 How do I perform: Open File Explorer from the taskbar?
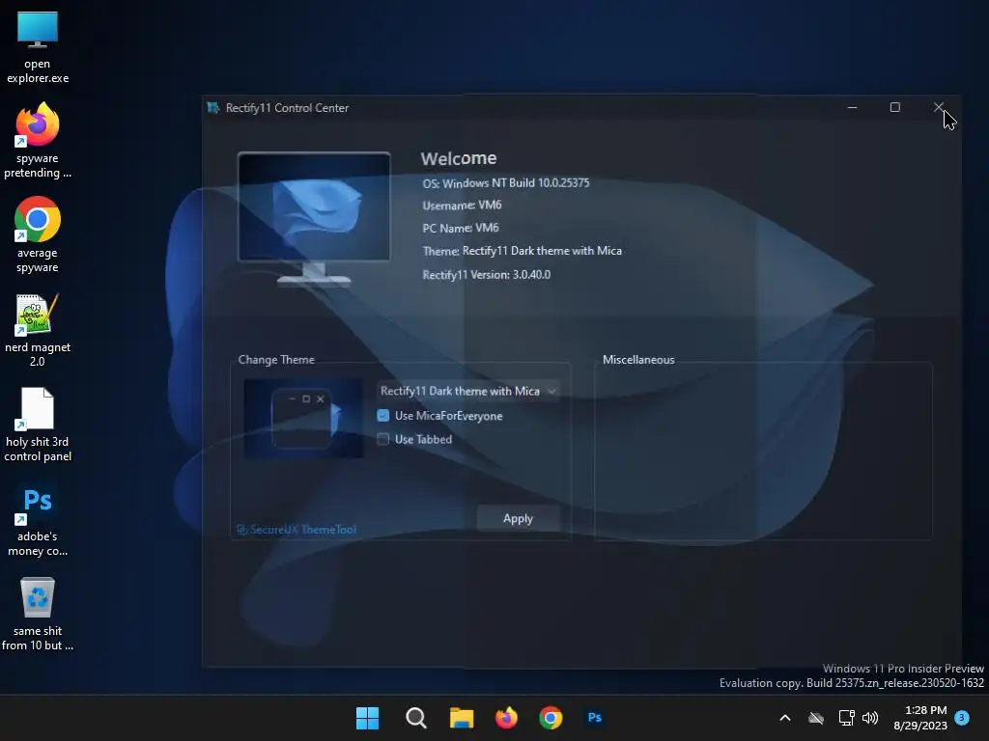coord(461,718)
